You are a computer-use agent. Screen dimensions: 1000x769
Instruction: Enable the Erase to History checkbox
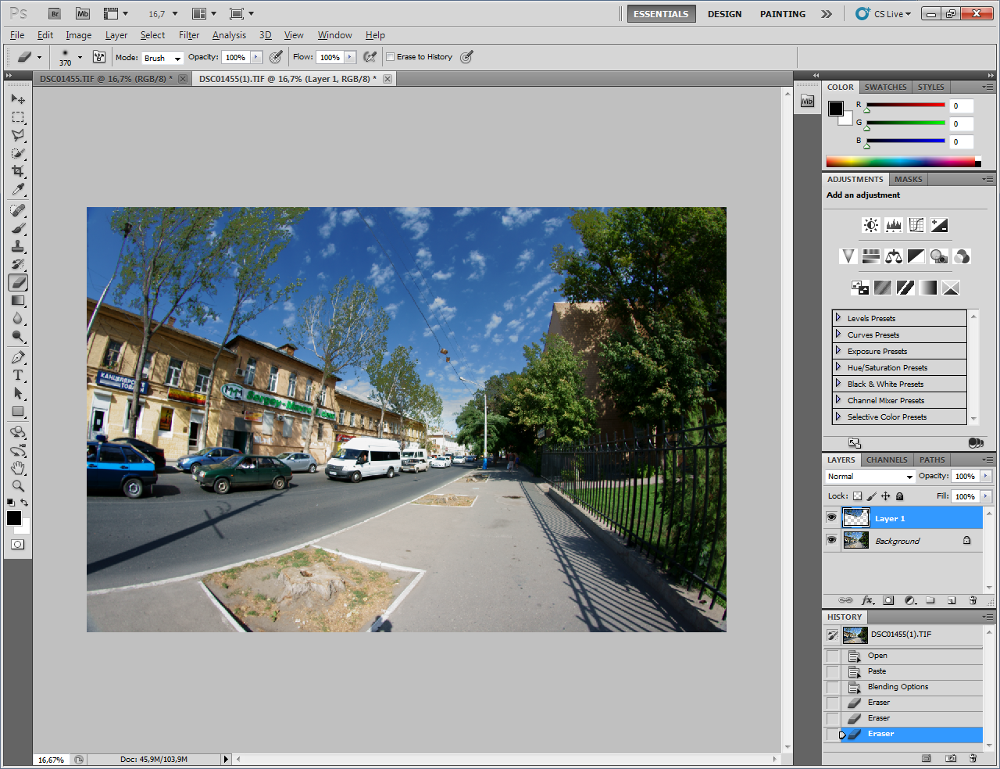[x=390, y=57]
